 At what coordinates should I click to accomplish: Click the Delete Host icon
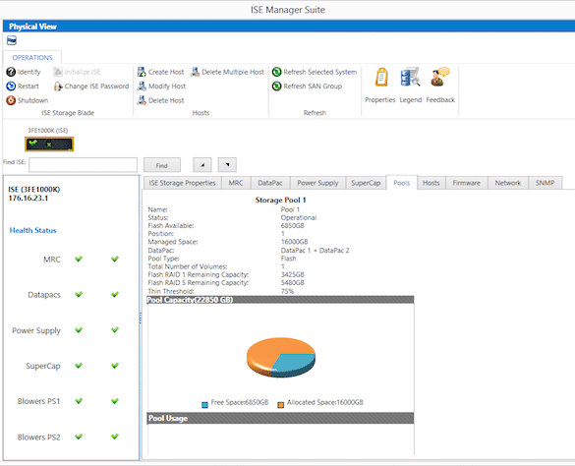(142, 100)
